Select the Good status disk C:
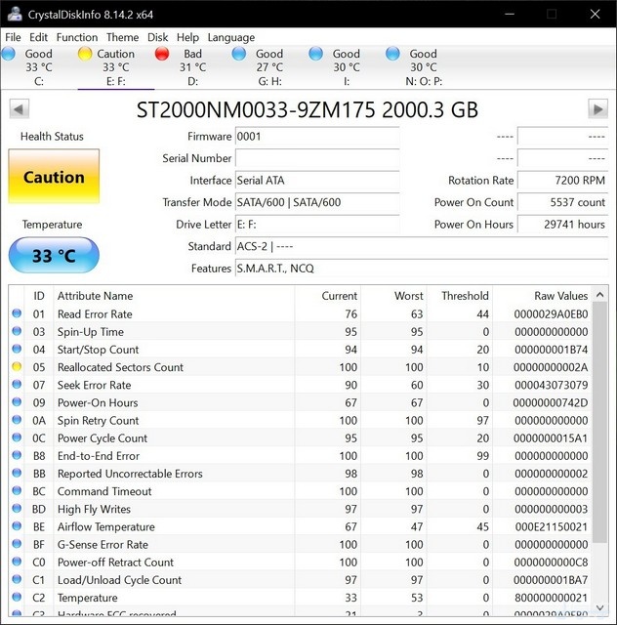 pyautogui.click(x=29, y=61)
